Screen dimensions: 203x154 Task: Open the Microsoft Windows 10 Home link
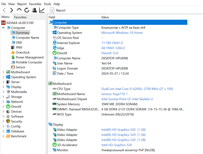point(122,33)
